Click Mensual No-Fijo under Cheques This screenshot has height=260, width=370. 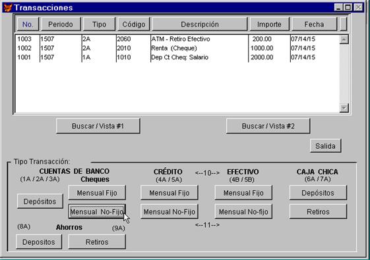pos(97,212)
